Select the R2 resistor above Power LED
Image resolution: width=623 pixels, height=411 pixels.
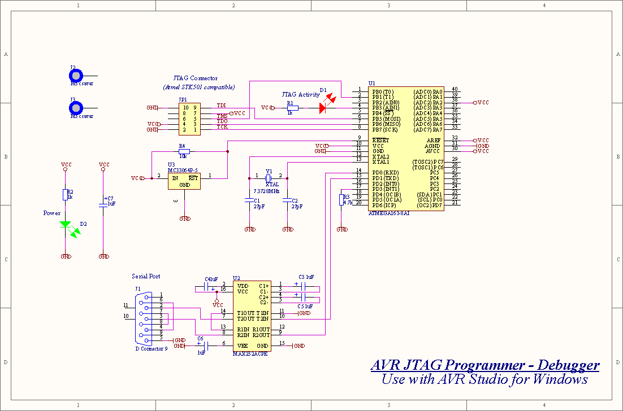point(65,195)
